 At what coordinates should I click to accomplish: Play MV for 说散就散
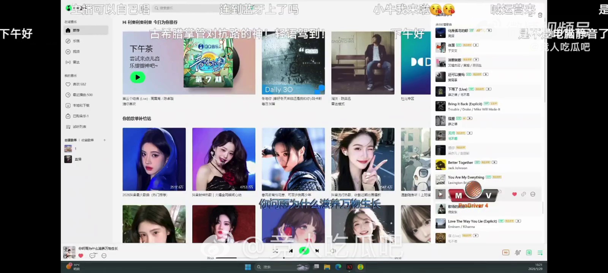476,60
